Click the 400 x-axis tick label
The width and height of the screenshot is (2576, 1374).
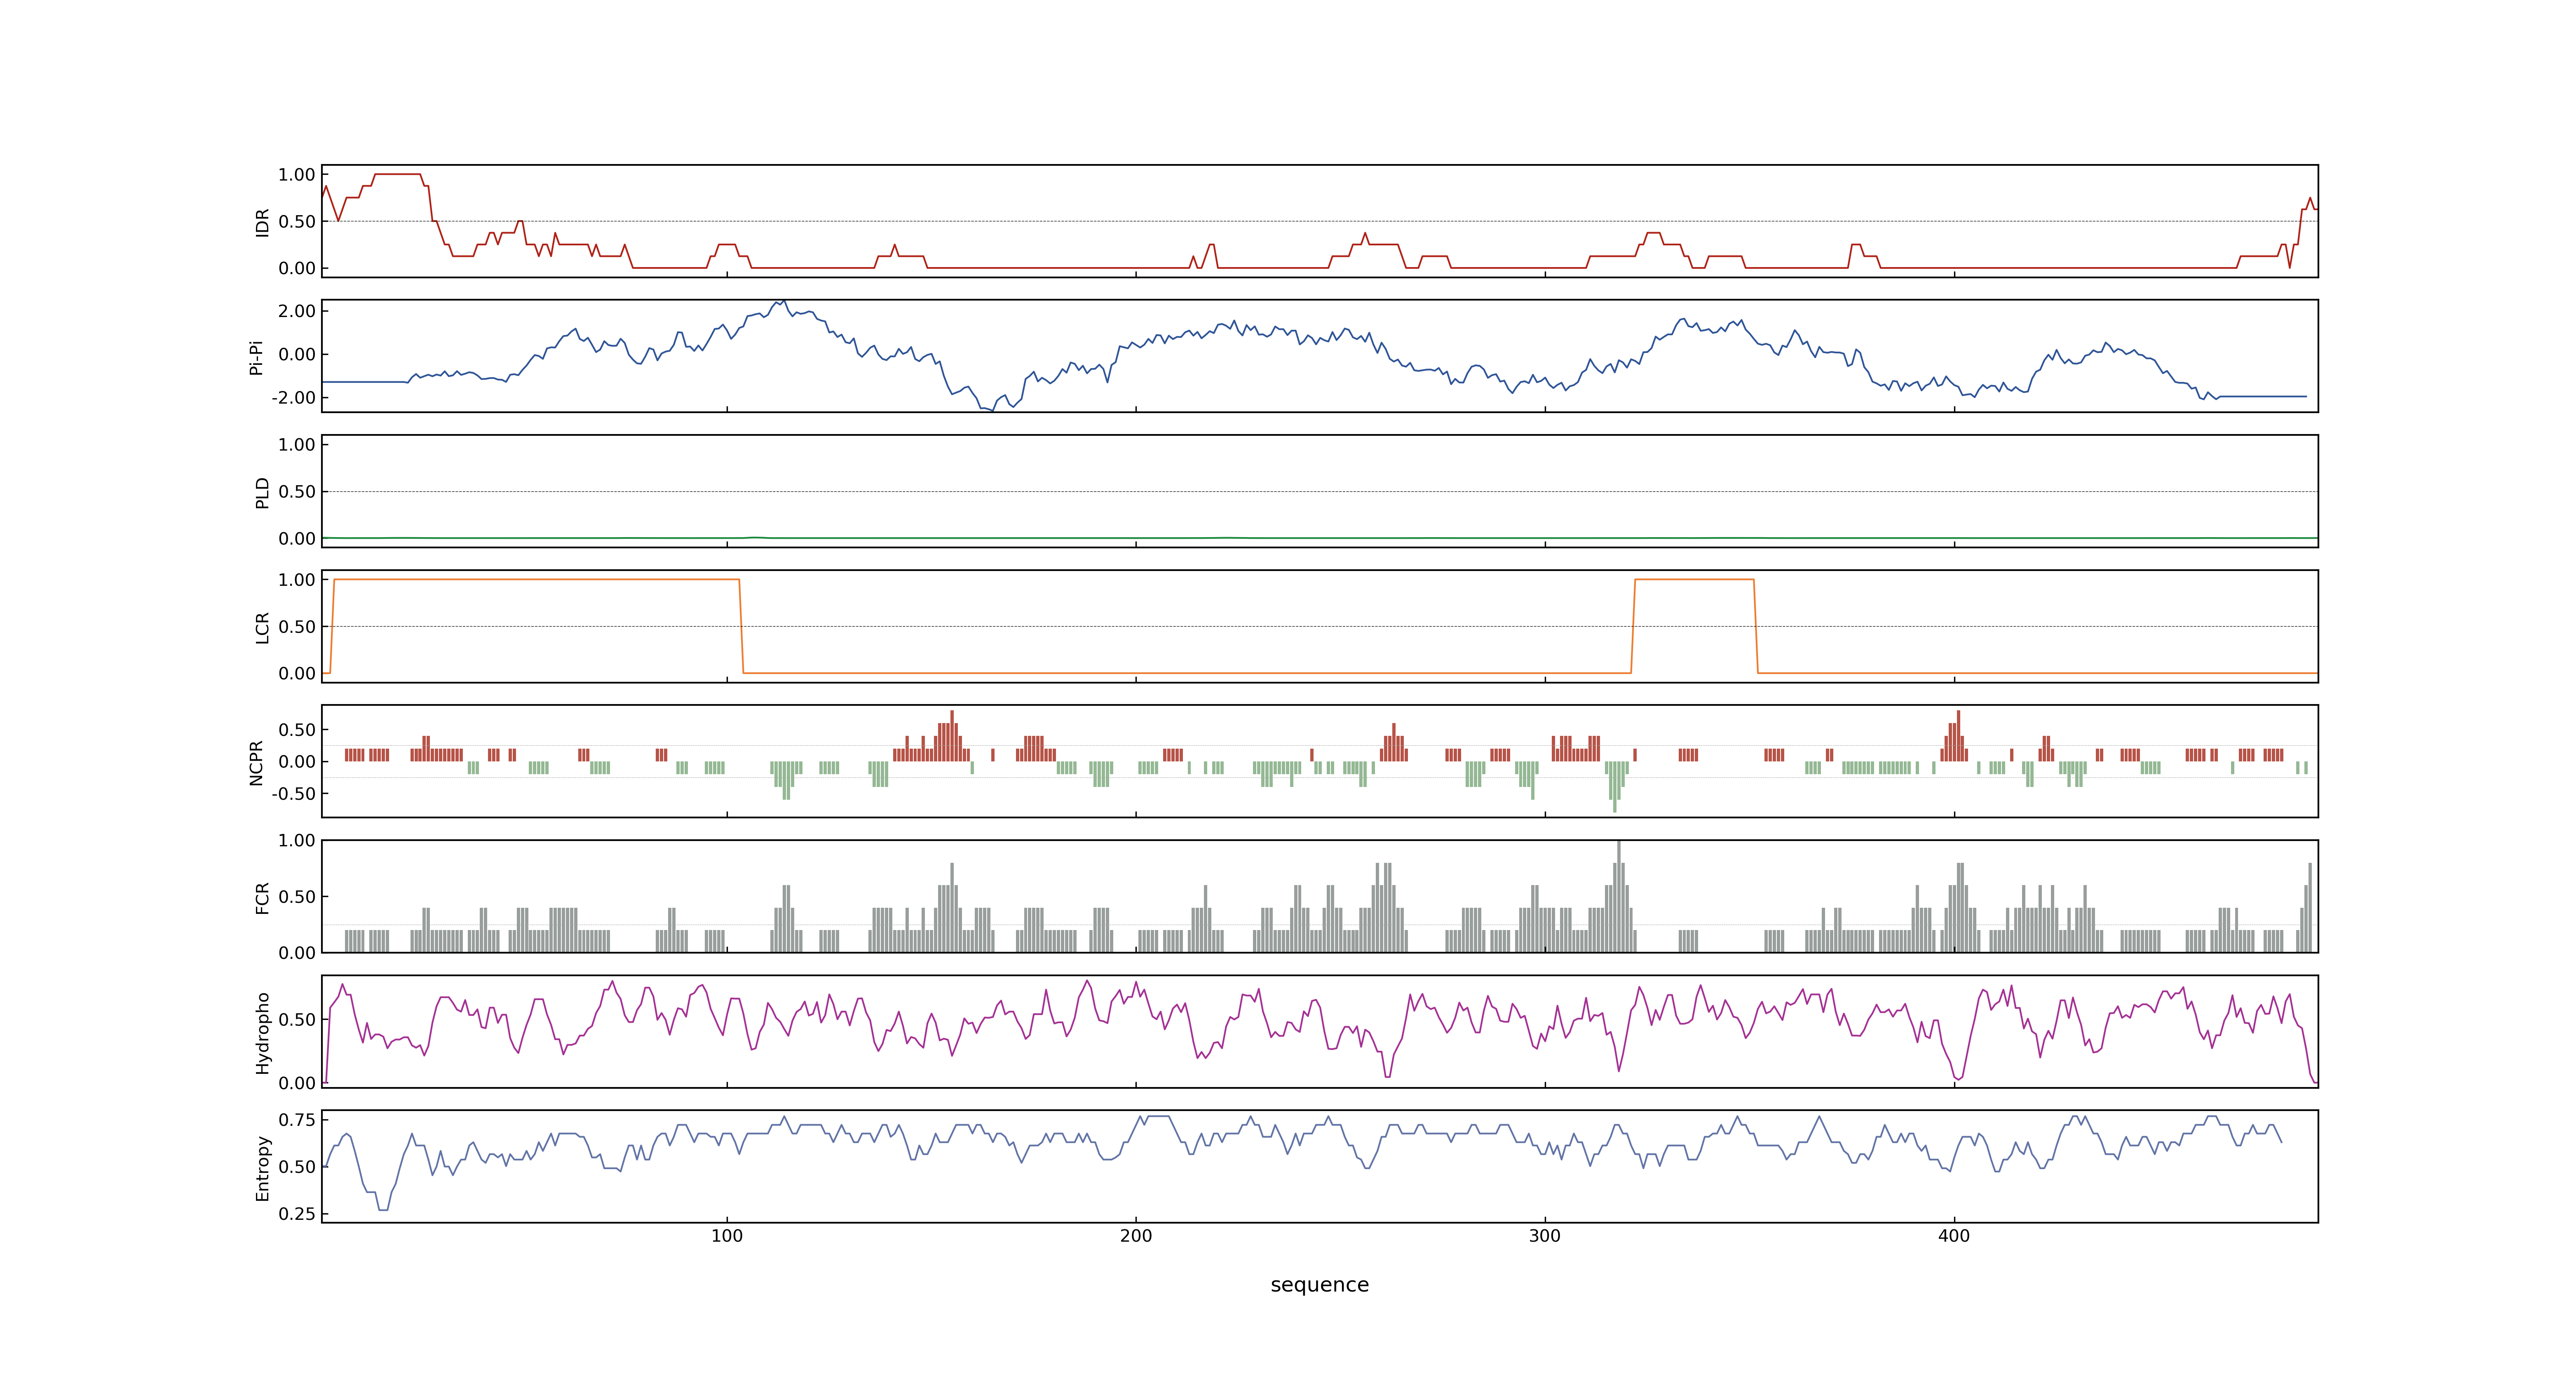point(1954,1236)
